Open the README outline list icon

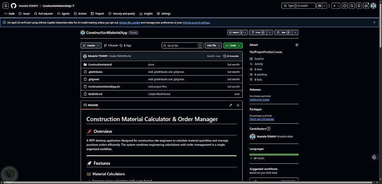tap(238, 105)
